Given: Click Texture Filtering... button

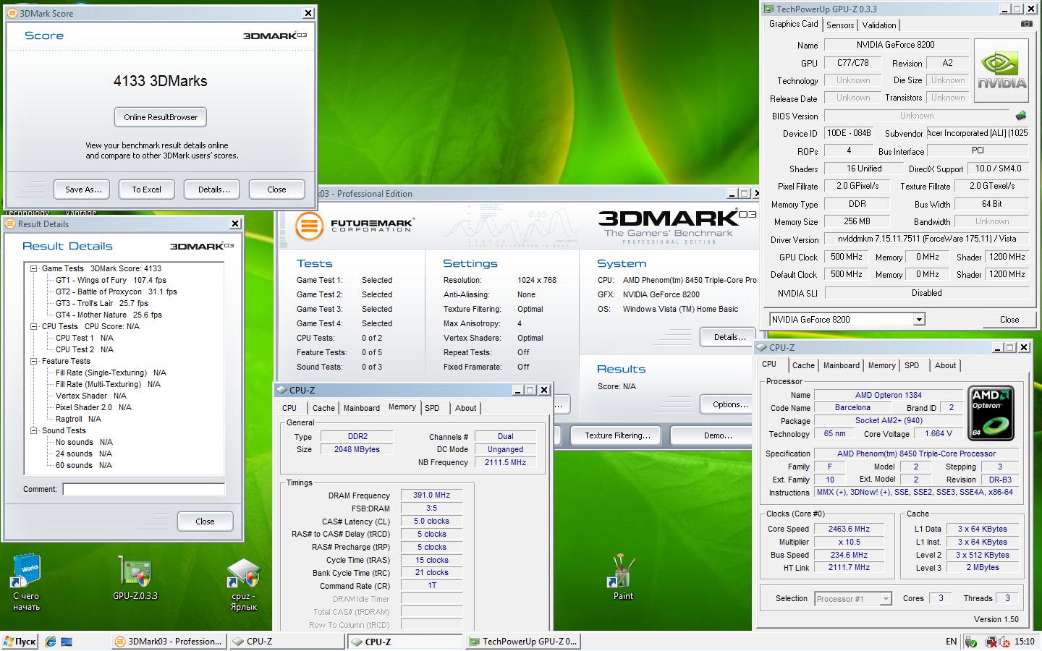Looking at the screenshot, I should click(617, 435).
